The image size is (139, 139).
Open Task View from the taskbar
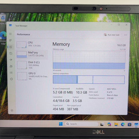102,124
